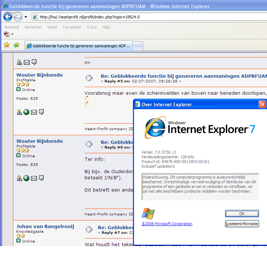Screen dimensions: 267x253
Task: Click the post icon beside Reply #6 title
Action: coord(89,144)
